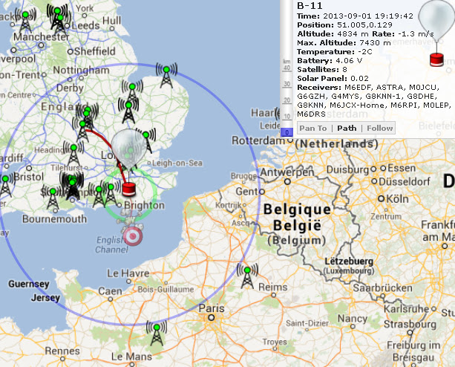
Task: Click the Nottingham city label
Action: 81,71
